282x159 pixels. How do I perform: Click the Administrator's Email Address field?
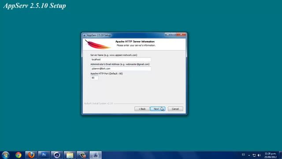(x=121, y=69)
